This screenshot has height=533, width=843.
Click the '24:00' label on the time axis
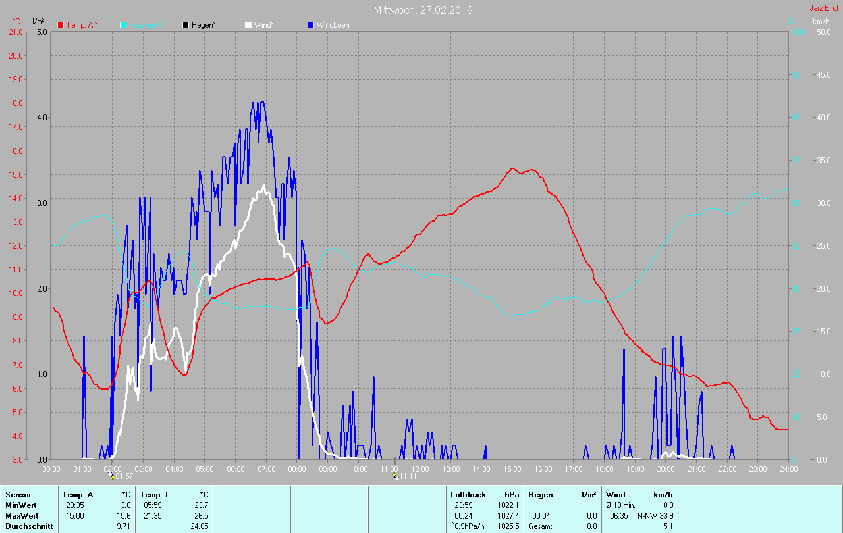(788, 469)
